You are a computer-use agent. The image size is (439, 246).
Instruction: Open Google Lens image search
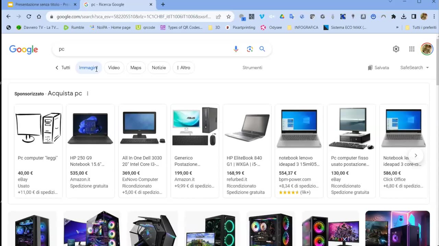coord(250,49)
